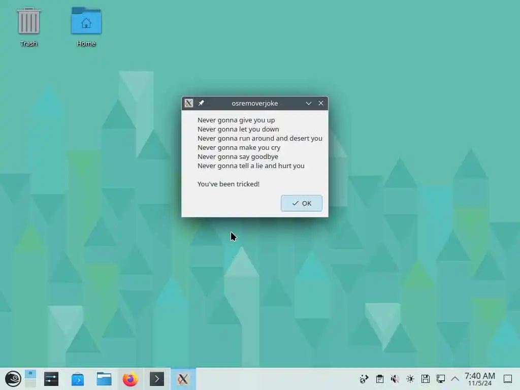
Task: Switch desktops using the pager widget
Action: [30, 379]
